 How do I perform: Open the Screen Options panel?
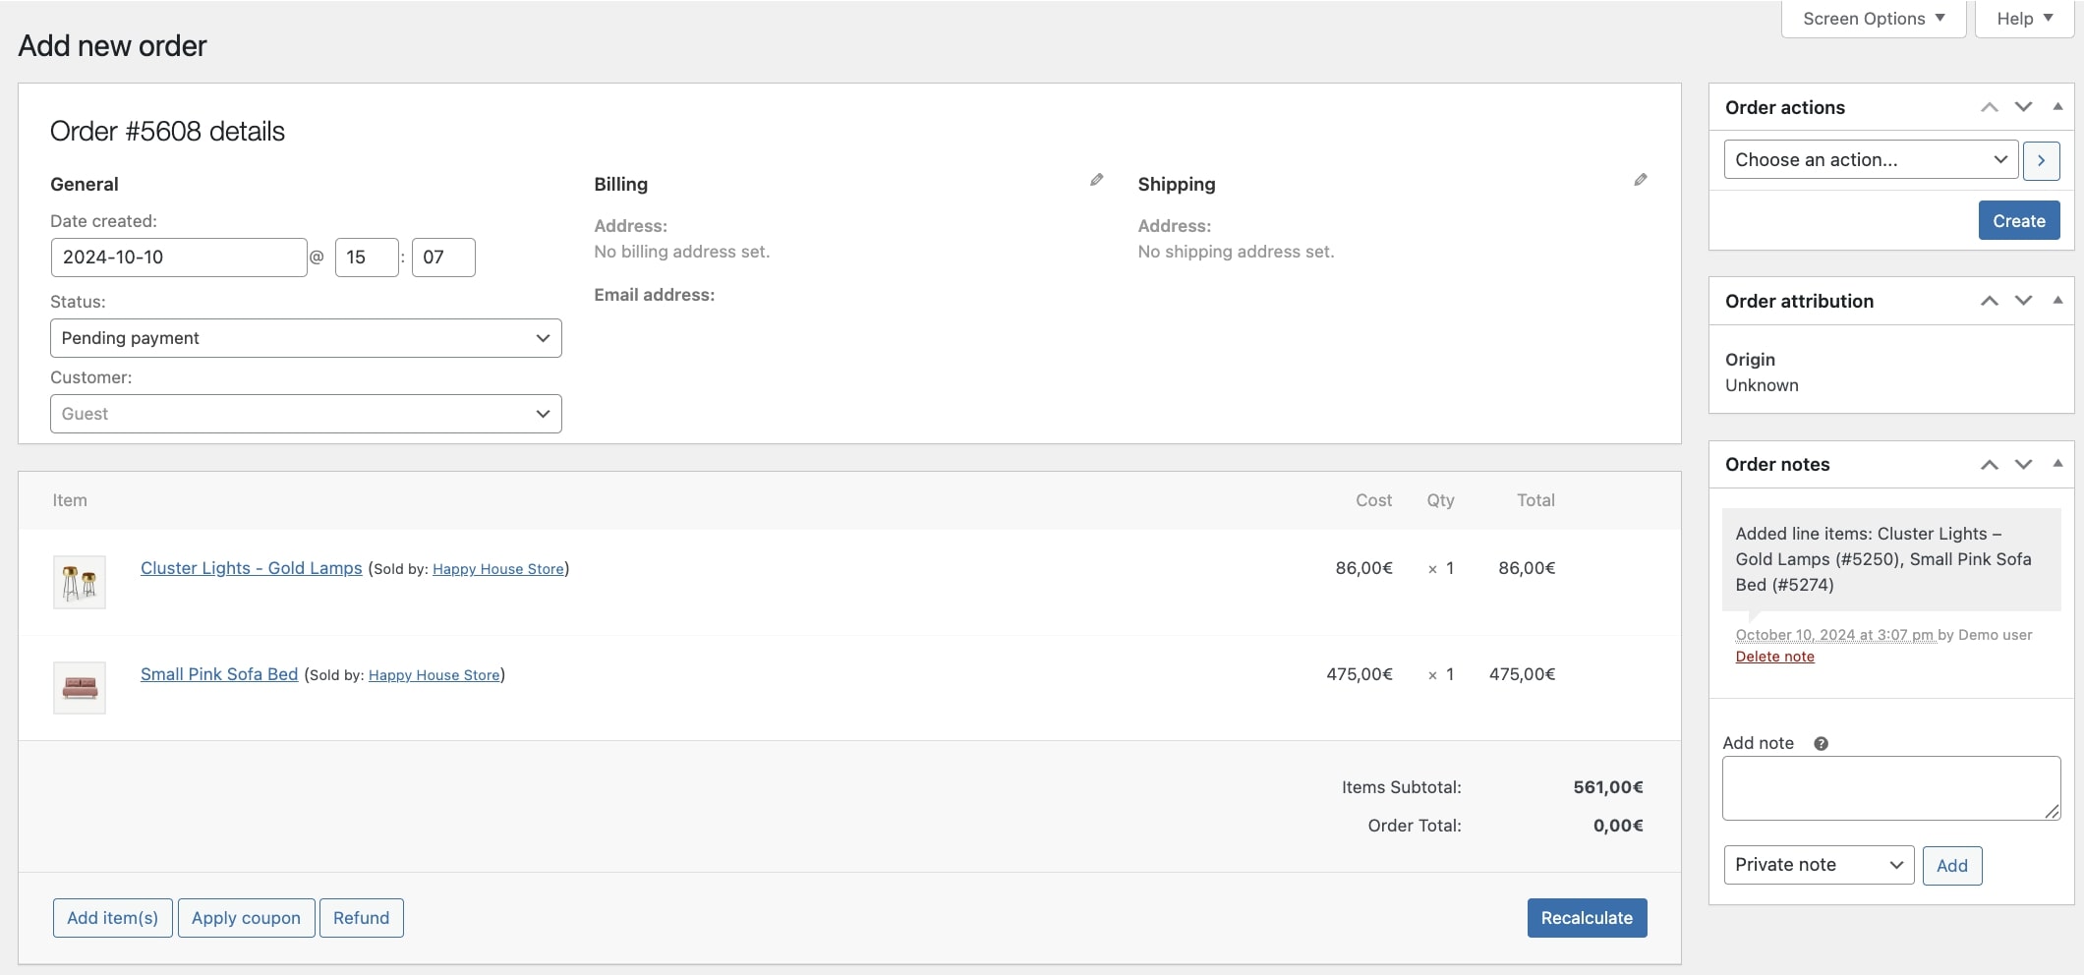[1874, 19]
